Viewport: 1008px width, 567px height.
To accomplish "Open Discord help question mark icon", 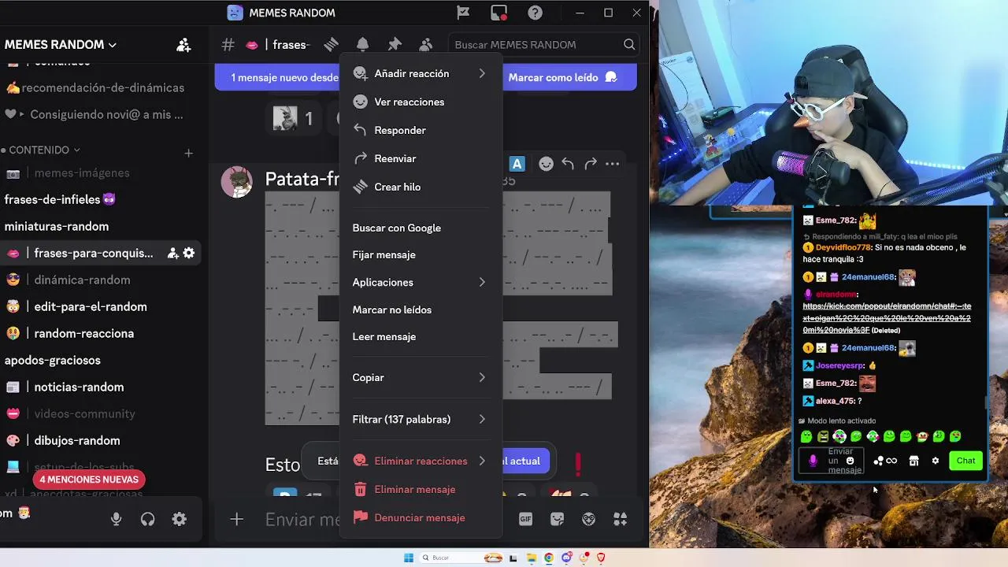I will pyautogui.click(x=535, y=13).
